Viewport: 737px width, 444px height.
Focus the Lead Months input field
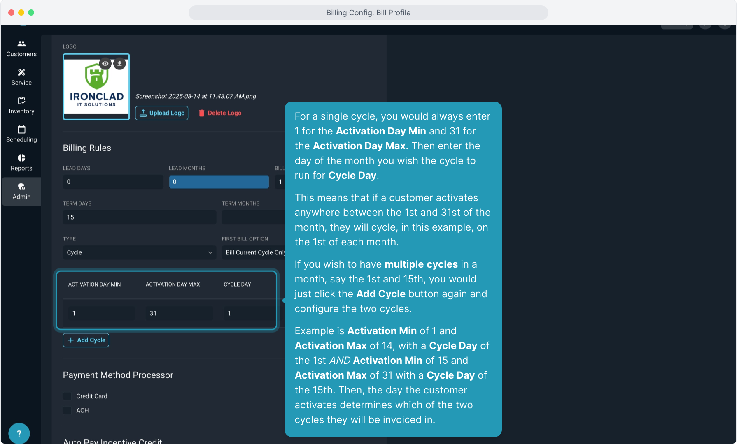pyautogui.click(x=219, y=182)
